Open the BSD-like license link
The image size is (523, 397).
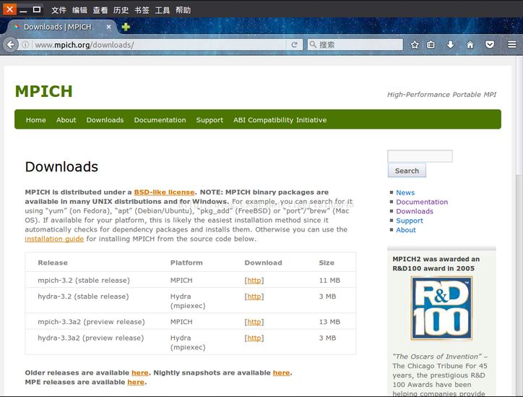click(x=164, y=192)
